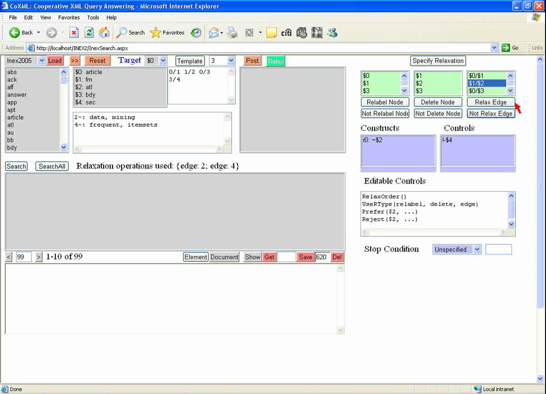Click the page number field showing 99
Viewport: 546px width, 394px height.
24,257
